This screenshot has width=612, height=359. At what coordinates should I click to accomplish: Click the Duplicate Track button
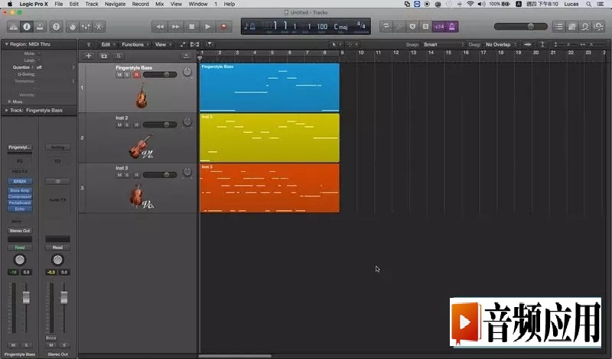[x=104, y=56]
